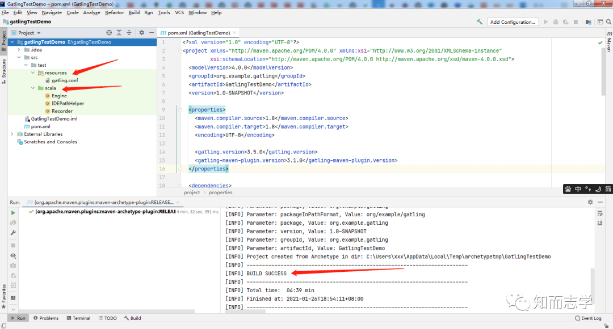Toggle the Project side tool window button
This screenshot has height=329, width=613.
coord(3,41)
